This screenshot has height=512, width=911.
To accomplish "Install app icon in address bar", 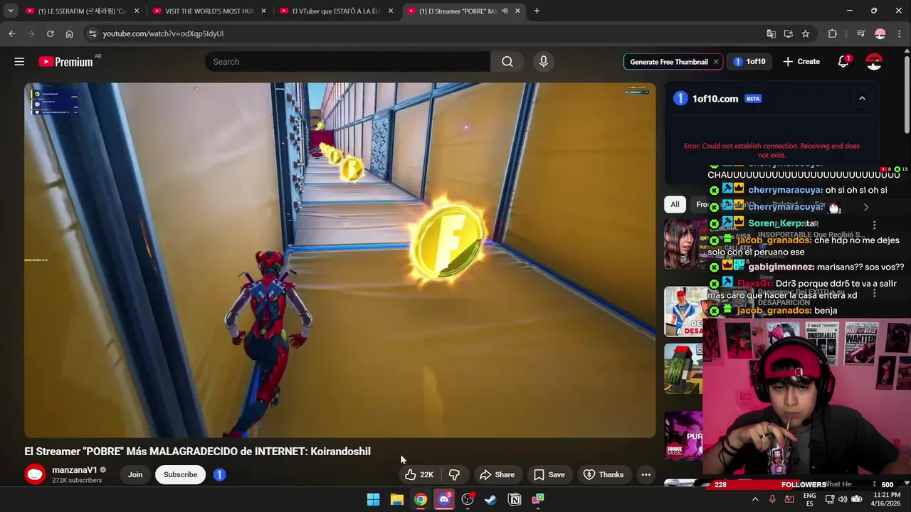I will [x=788, y=33].
